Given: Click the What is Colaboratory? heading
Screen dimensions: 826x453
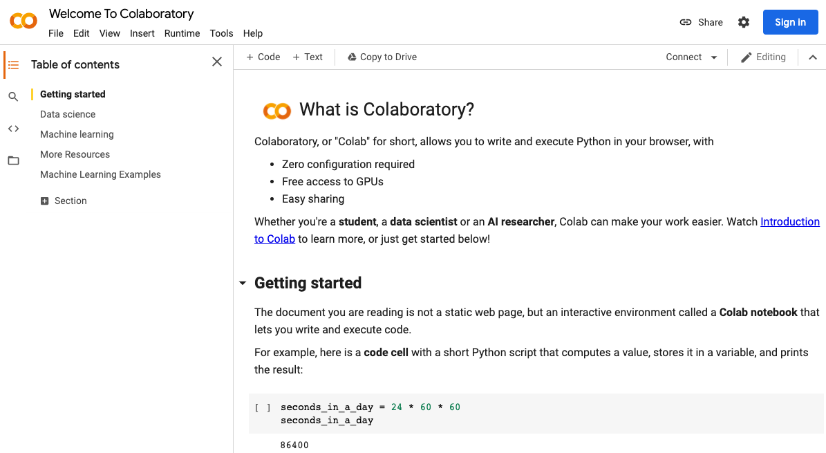Looking at the screenshot, I should (386, 110).
